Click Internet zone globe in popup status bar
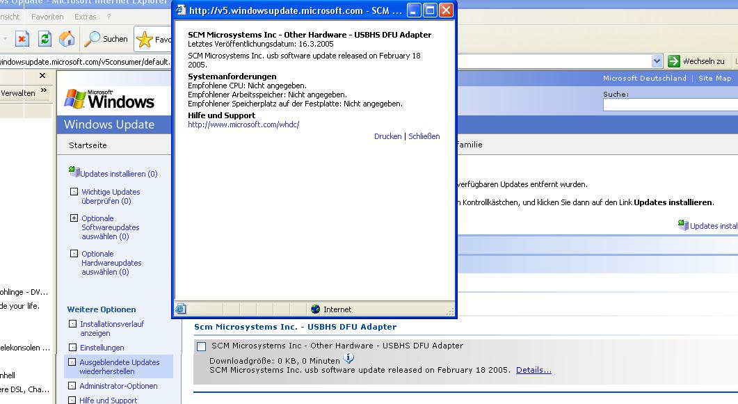 point(315,309)
